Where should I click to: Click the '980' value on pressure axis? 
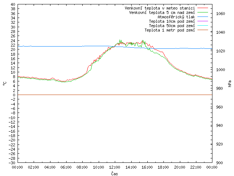coord(219,88)
